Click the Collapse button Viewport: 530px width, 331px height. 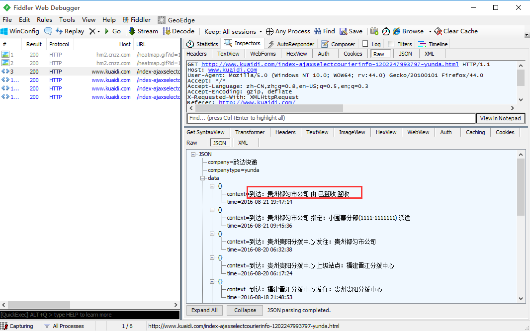[x=245, y=310]
